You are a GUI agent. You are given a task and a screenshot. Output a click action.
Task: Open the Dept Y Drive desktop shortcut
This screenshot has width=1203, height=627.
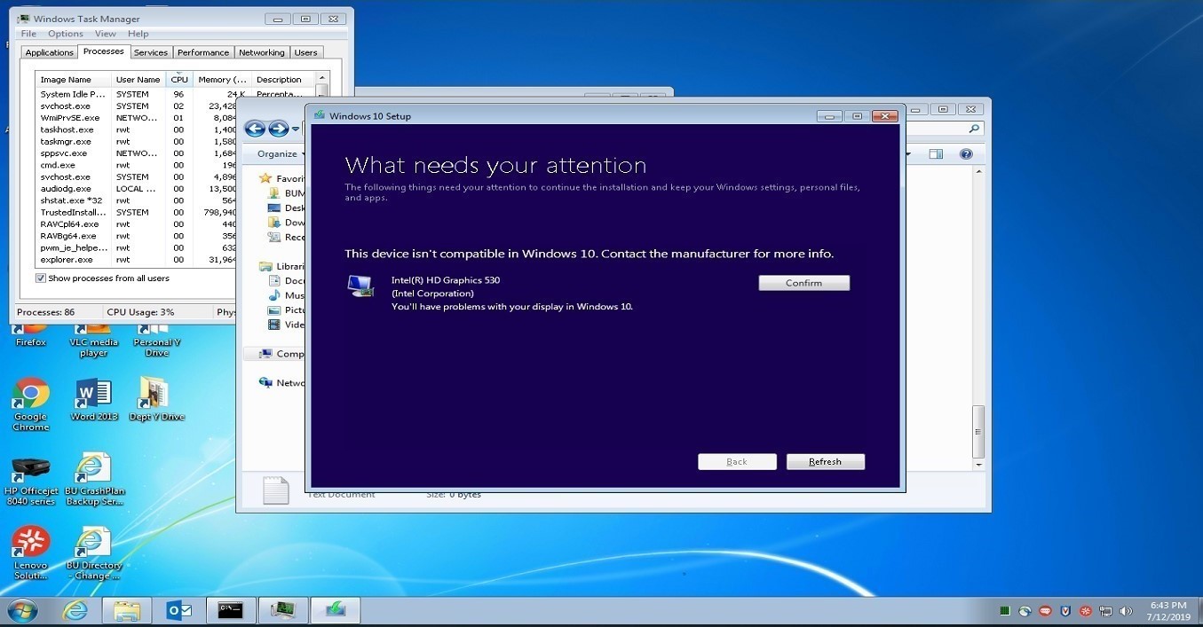(156, 400)
